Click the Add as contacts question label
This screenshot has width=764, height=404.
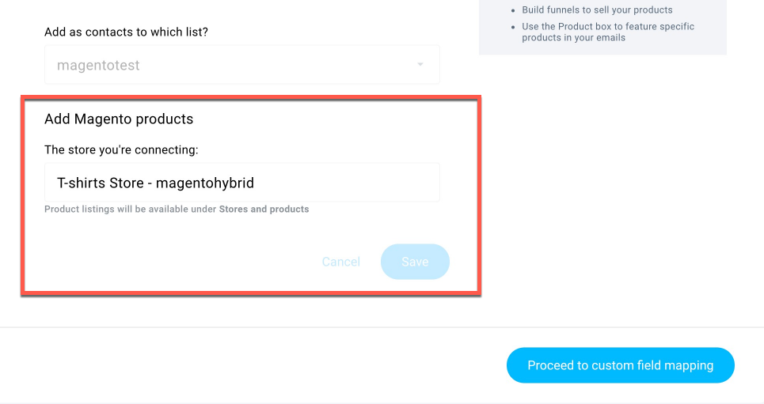coord(126,32)
